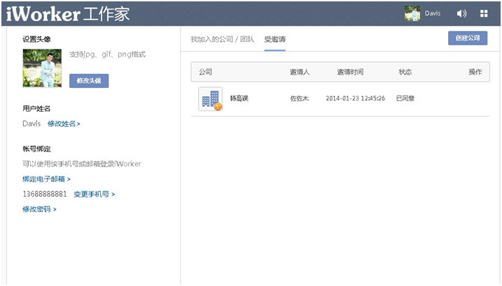Click the 邀请人 column header
The image size is (502, 286).
300,72
